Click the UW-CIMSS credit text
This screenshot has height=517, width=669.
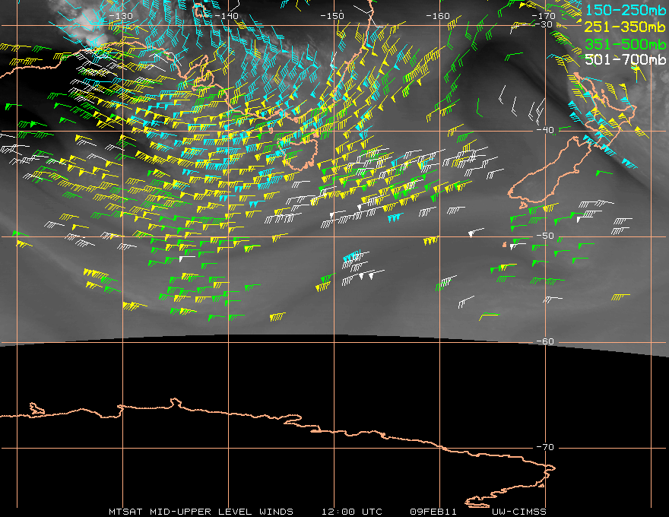click(x=518, y=512)
